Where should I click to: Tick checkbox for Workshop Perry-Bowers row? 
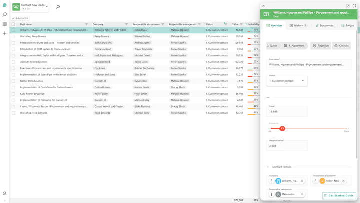pyautogui.click(x=13, y=36)
